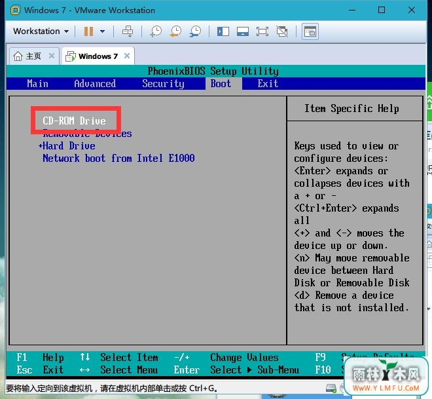Close the Windows 7 tab
Image resolution: width=432 pixels, height=399 pixels.
127,56
